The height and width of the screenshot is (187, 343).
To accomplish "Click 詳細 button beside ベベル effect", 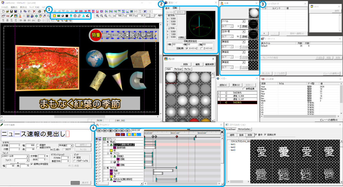I will click(x=245, y=26).
